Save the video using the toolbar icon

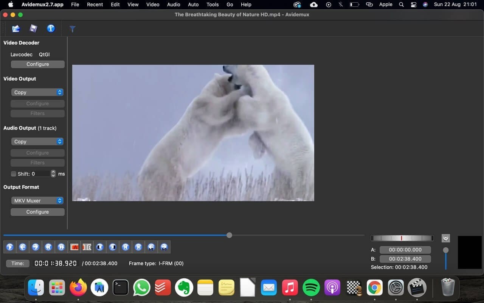[x=33, y=28]
